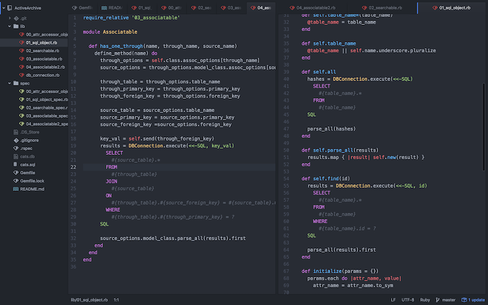Switch to 02_searchable.rb tab in right pane
Image resolution: width=488 pixels, height=305 pixels.
384,7
